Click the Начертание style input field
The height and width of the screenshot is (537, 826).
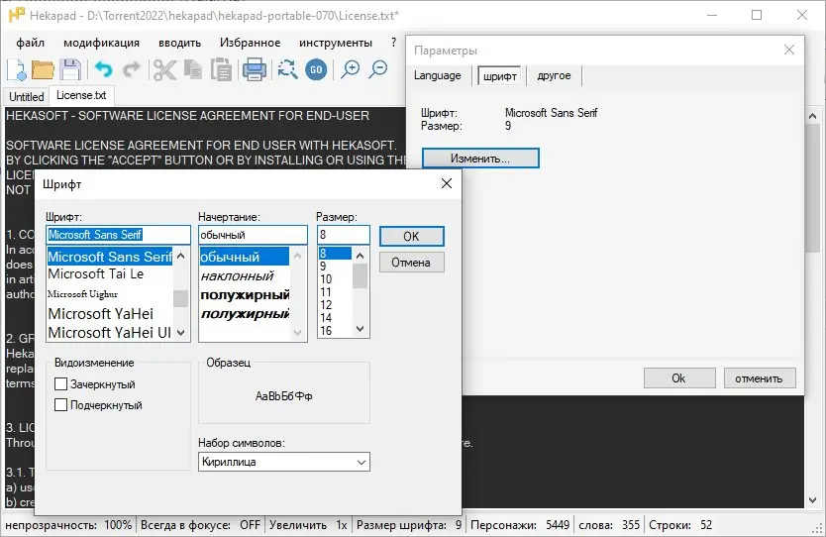pyautogui.click(x=253, y=235)
